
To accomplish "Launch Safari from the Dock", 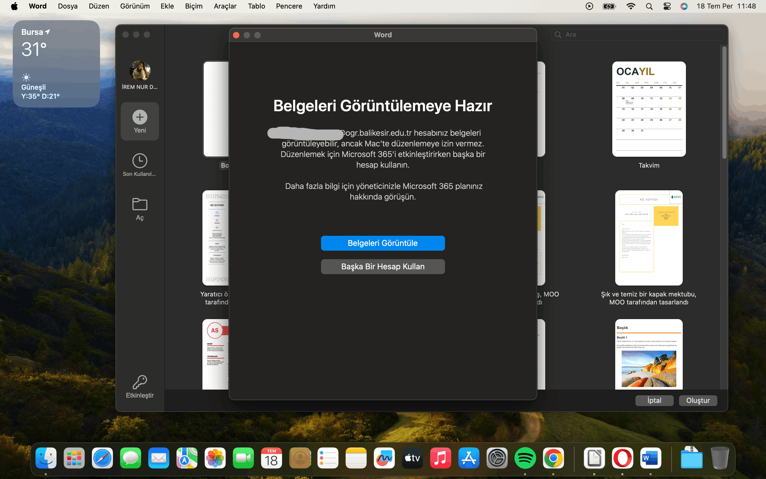I will 102,458.
